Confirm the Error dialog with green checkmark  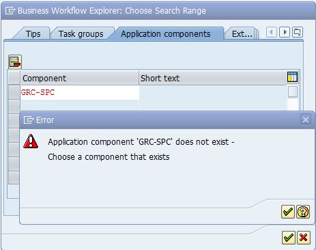click(x=288, y=212)
